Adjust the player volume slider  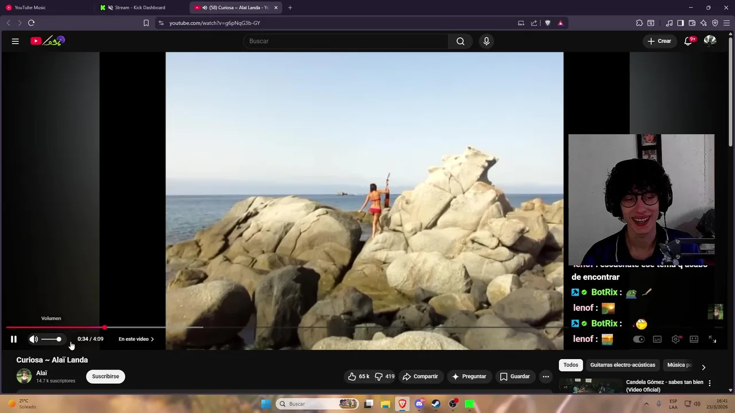[51, 339]
